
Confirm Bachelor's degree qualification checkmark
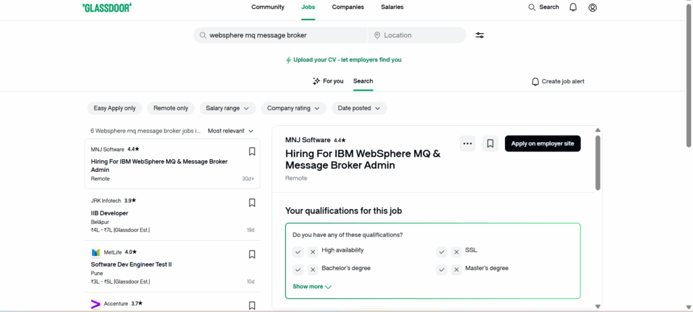pyautogui.click(x=298, y=270)
